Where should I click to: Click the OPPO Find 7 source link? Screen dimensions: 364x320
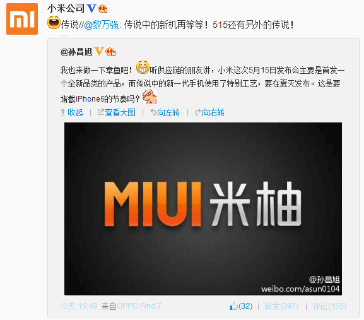(139, 306)
